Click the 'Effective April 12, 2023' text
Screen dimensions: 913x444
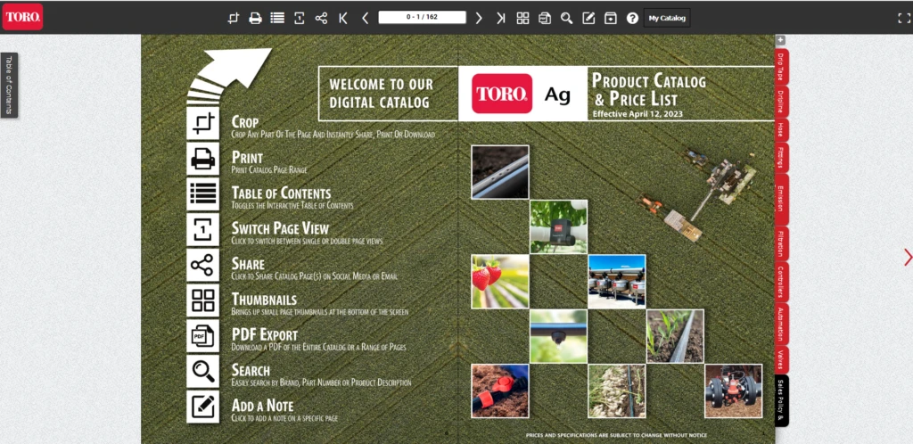[x=637, y=114]
